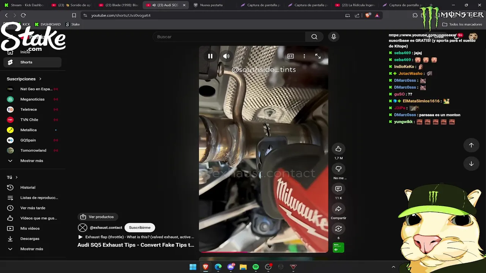The height and width of the screenshot is (273, 486).
Task: Switch to 'Nueva pestaña' tab
Action: 211,5
